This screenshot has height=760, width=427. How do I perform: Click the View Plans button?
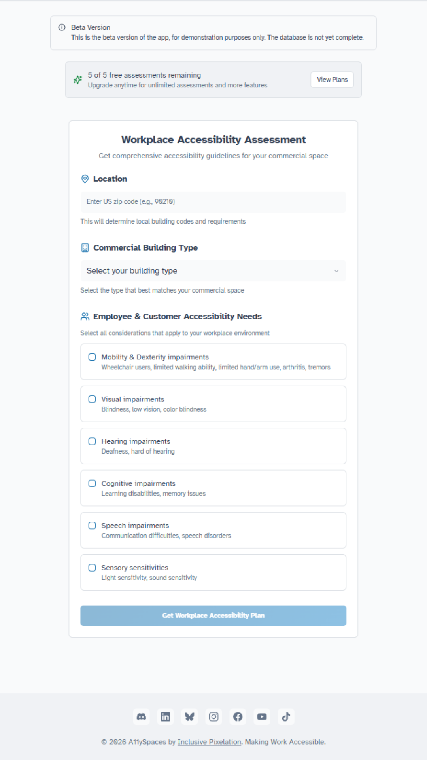[332, 79]
